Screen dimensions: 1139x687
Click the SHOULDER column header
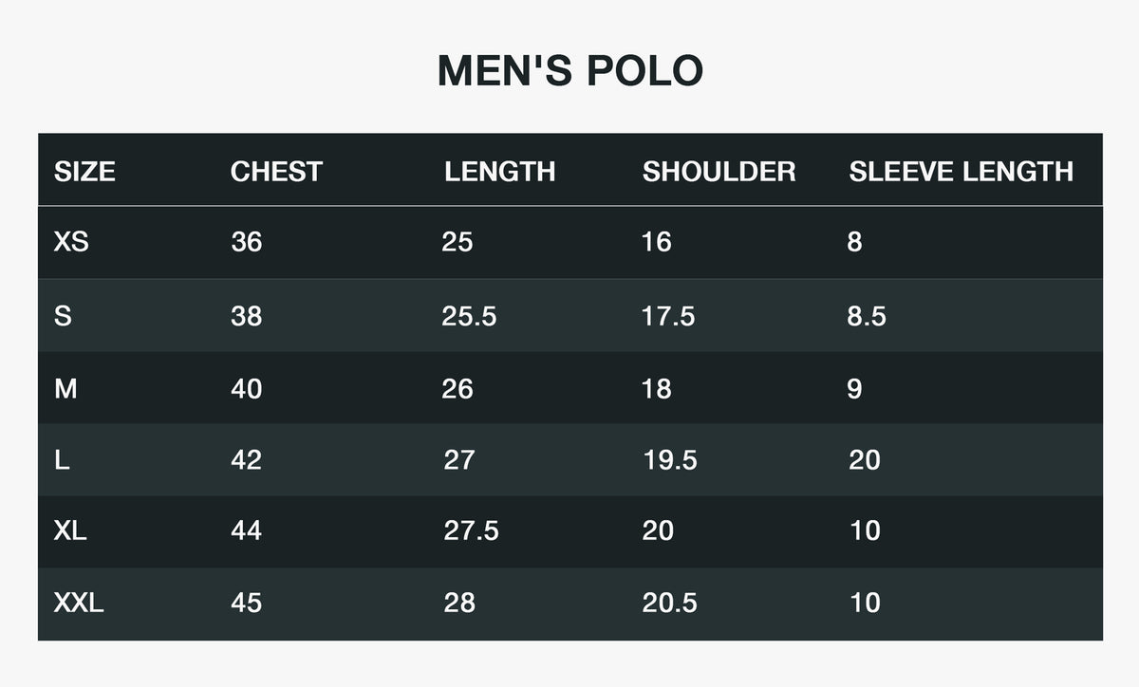tap(719, 172)
